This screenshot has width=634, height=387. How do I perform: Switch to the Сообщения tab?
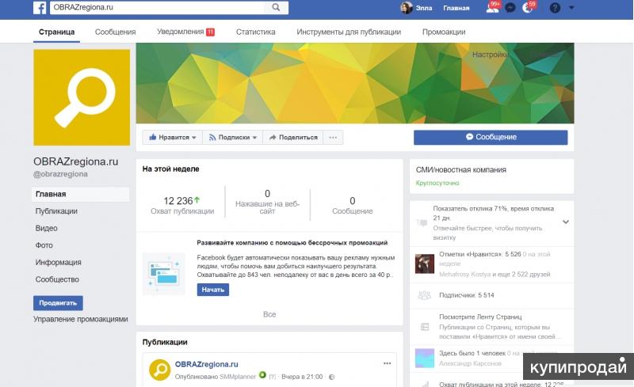pyautogui.click(x=115, y=32)
